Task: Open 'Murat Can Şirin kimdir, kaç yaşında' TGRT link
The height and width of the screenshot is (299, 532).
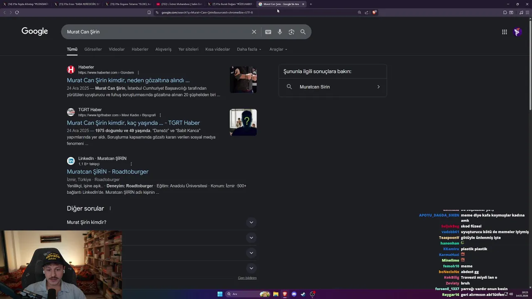Action: pyautogui.click(x=133, y=123)
